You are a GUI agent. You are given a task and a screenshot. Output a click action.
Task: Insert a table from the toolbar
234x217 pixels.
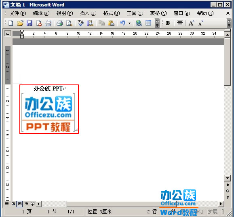148,23
